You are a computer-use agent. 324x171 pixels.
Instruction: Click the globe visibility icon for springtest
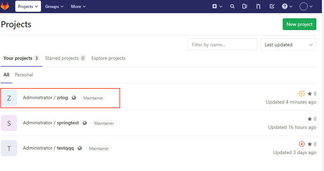[85, 123]
